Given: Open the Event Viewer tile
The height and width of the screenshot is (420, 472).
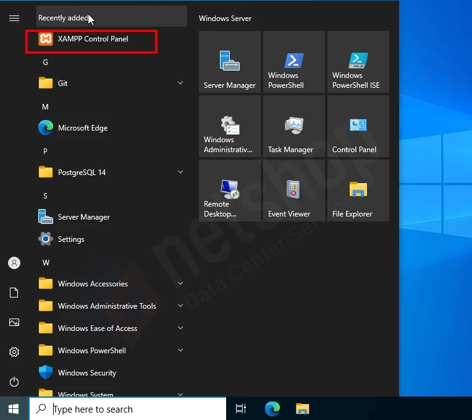Looking at the screenshot, I should pos(294,191).
